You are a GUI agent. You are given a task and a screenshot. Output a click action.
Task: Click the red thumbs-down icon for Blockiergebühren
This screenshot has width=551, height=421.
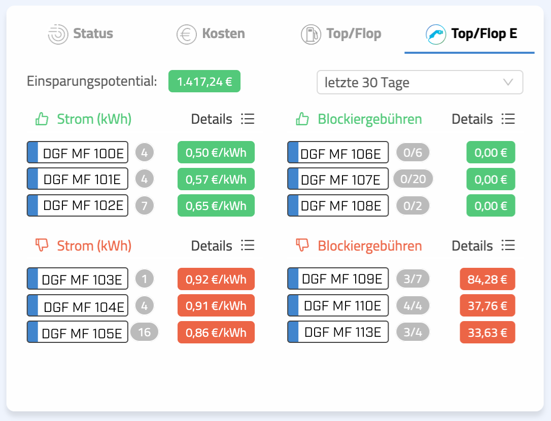(302, 246)
